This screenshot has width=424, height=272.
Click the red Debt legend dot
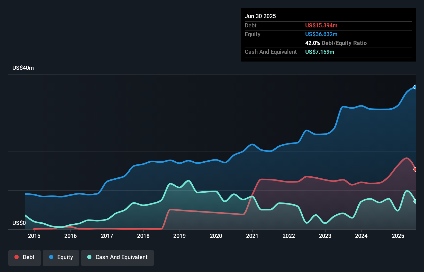pos(16,257)
